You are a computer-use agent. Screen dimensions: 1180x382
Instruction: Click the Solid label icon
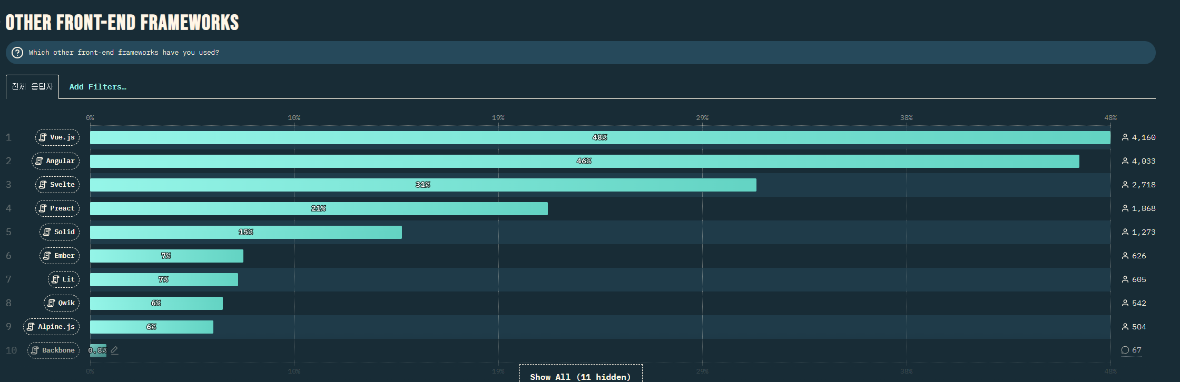click(x=47, y=232)
